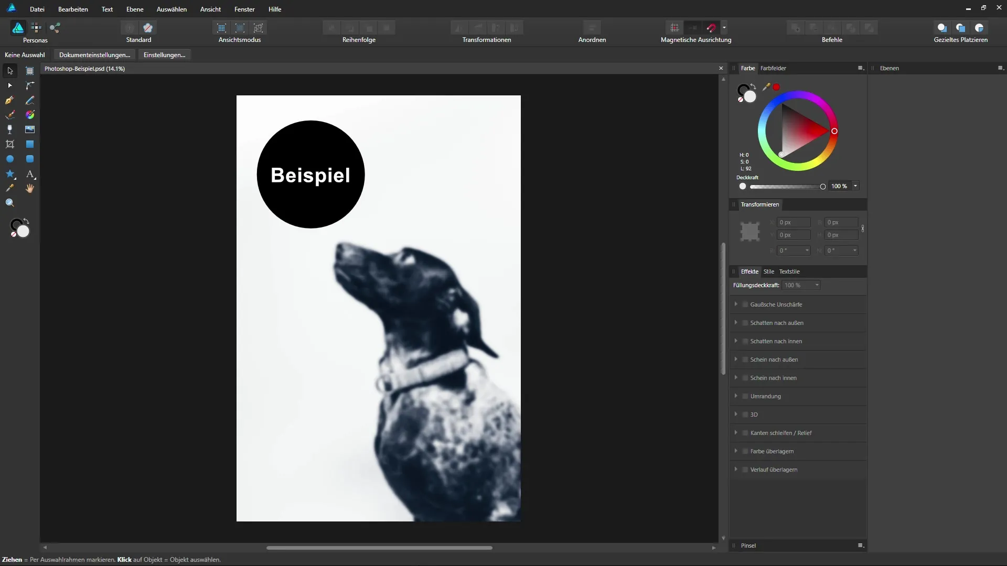Screen dimensions: 1007x566
Task: Choose the Transparency wine-glass tool
Action: point(9,129)
